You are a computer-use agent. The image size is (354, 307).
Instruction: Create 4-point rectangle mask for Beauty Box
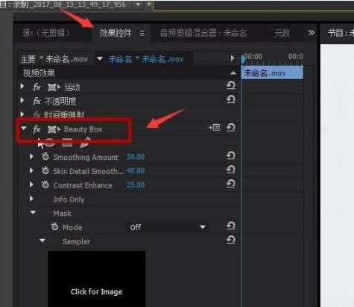point(67,143)
